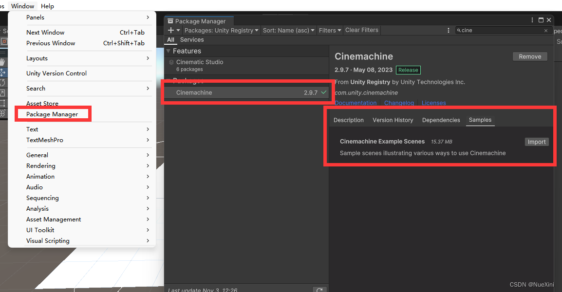Screen dimensions: 562x292
Task: Select the All tab
Action: pyautogui.click(x=170, y=40)
